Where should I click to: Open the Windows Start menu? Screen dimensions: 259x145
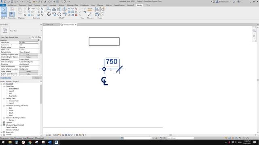click(x=3, y=142)
